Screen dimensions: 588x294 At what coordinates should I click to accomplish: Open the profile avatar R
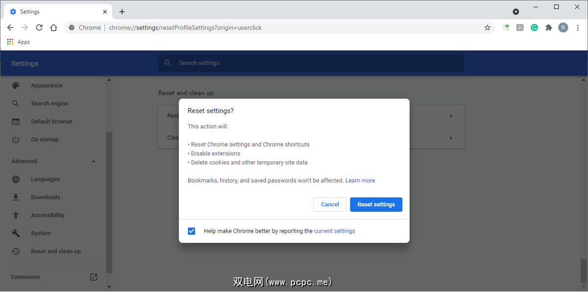[563, 27]
